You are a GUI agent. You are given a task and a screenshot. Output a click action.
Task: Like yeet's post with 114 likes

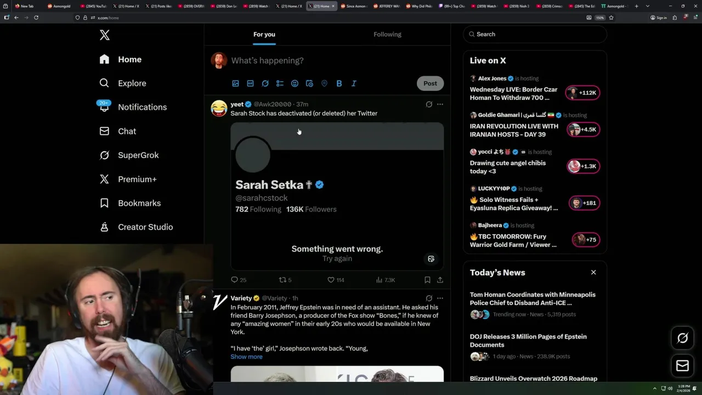click(x=336, y=280)
